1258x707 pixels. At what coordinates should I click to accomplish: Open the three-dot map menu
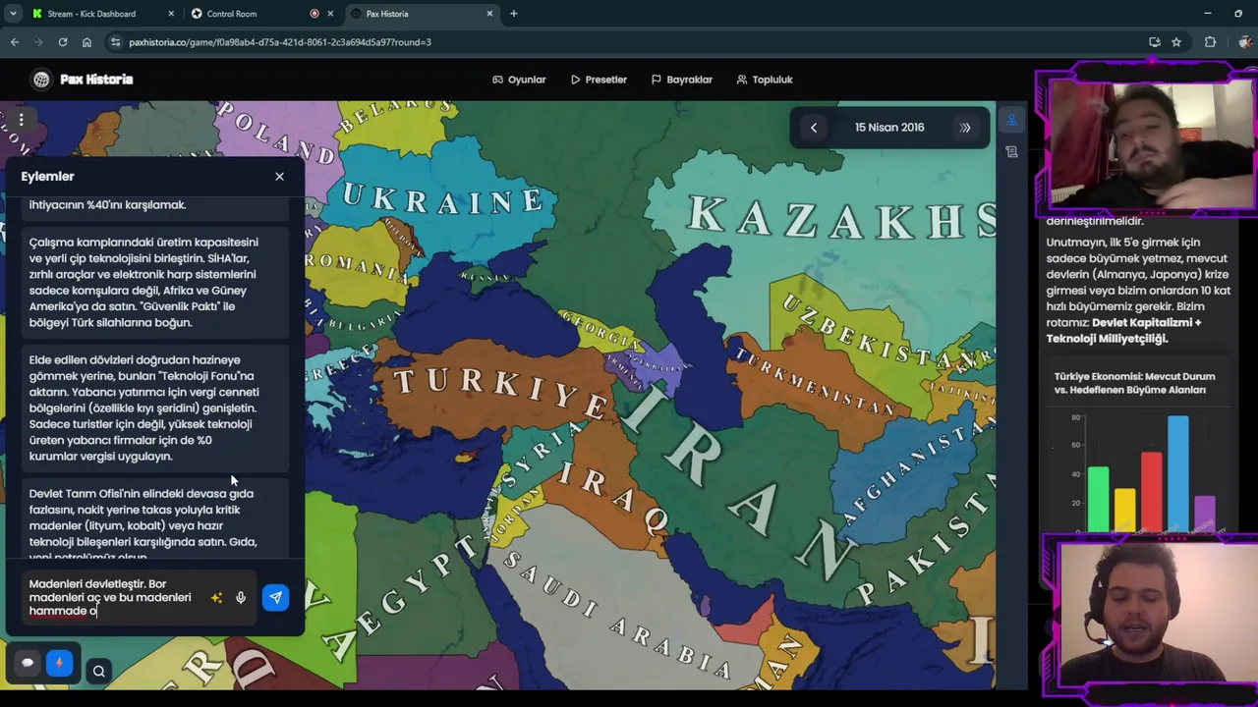coord(21,120)
